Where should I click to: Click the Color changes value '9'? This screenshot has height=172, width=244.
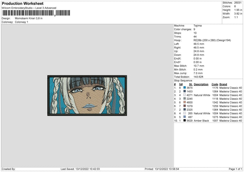(194, 29)
